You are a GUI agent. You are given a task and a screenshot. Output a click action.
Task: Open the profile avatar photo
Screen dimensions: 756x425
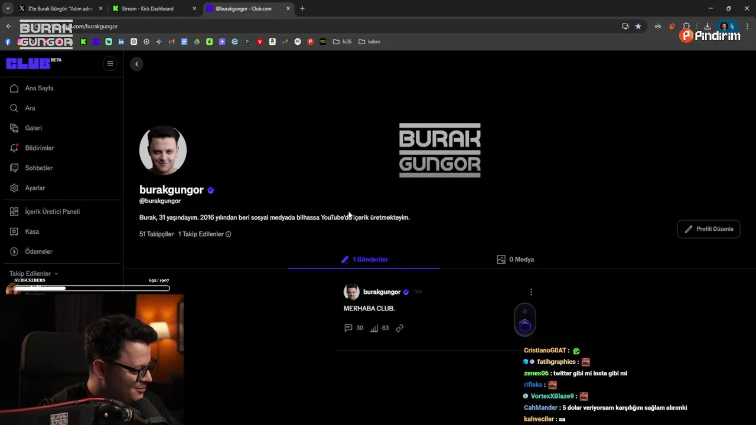163,150
